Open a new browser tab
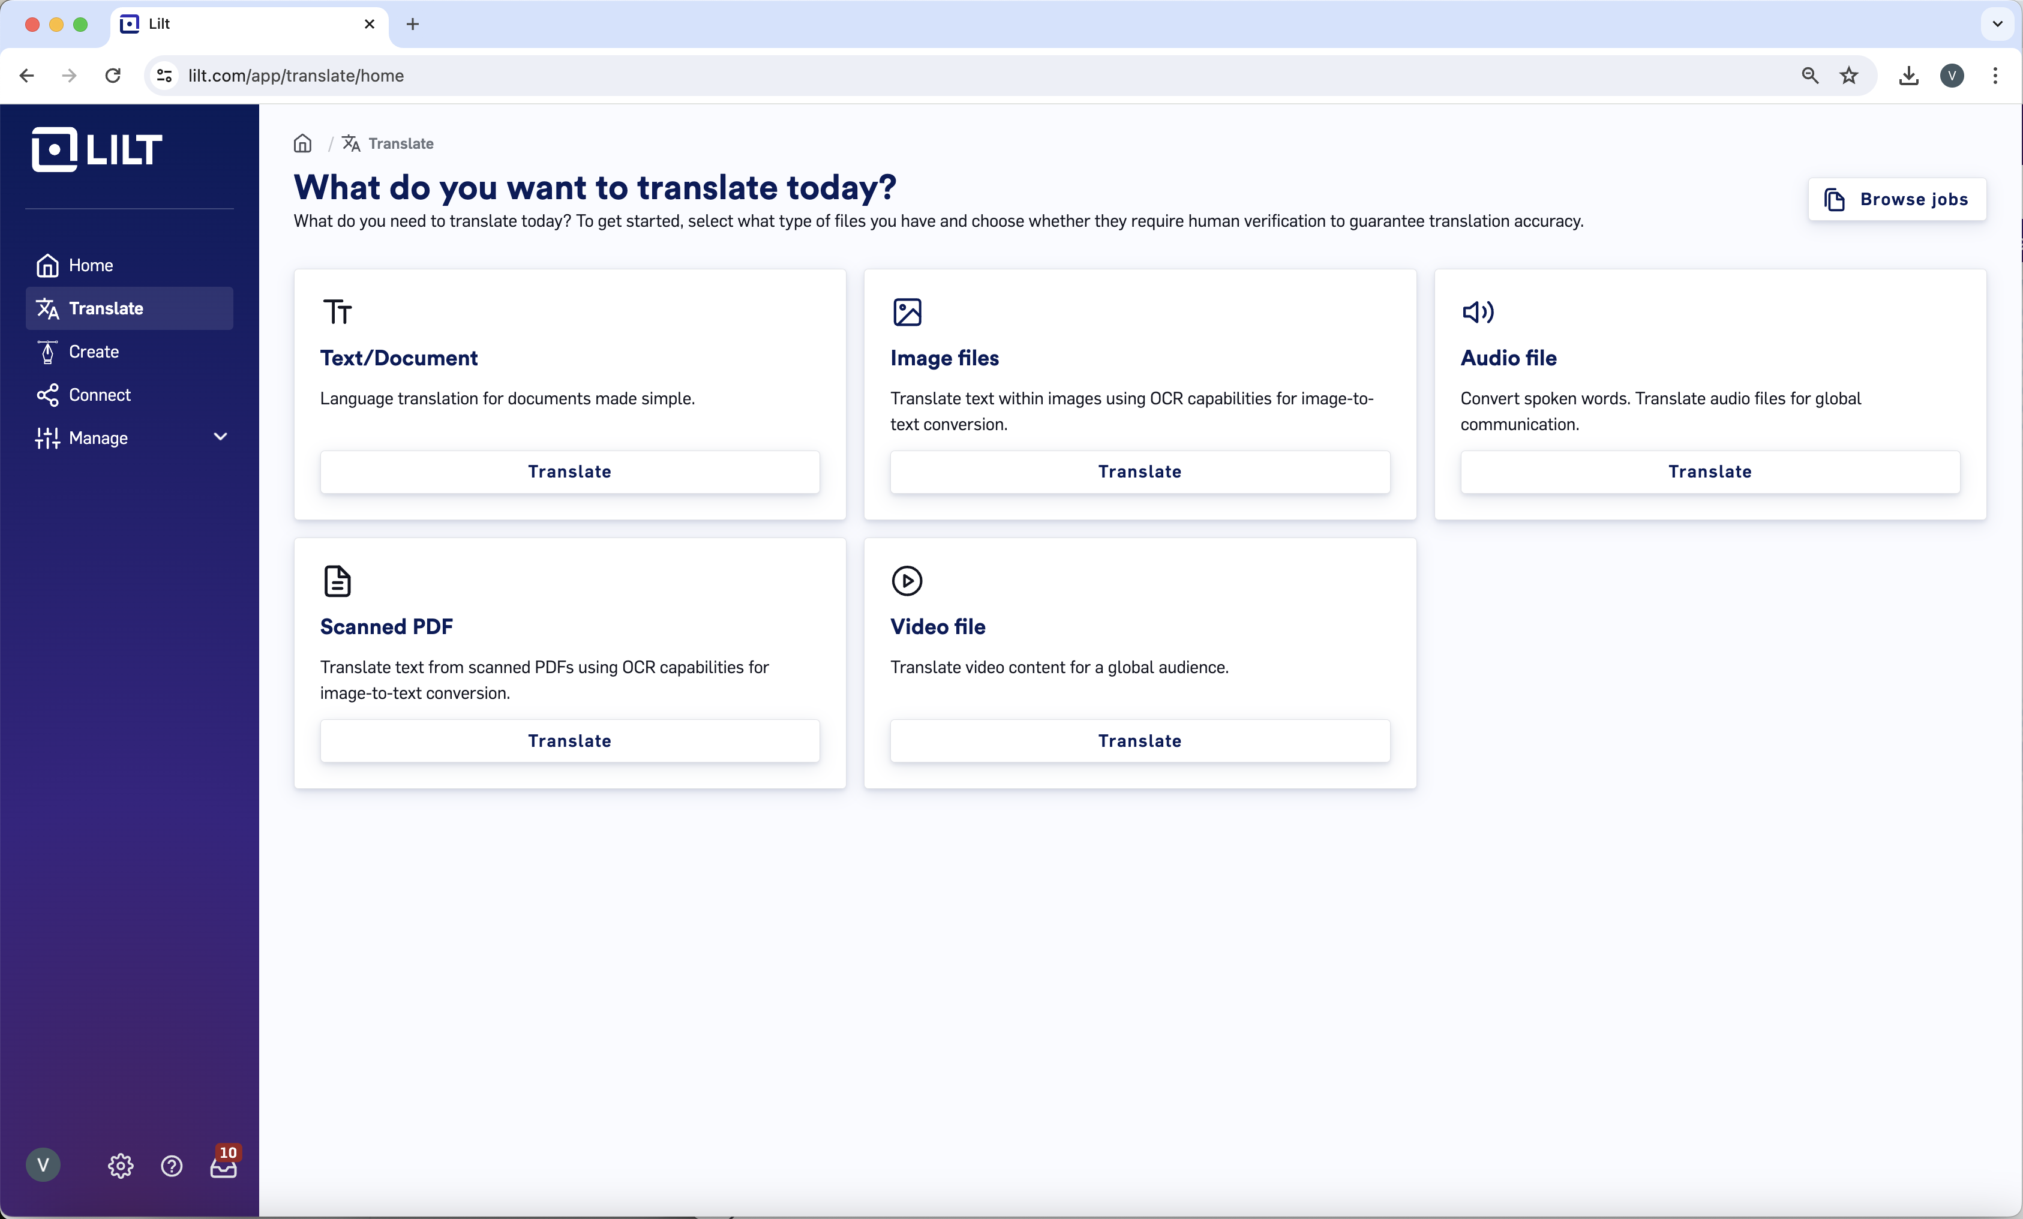The width and height of the screenshot is (2023, 1219). pos(413,25)
